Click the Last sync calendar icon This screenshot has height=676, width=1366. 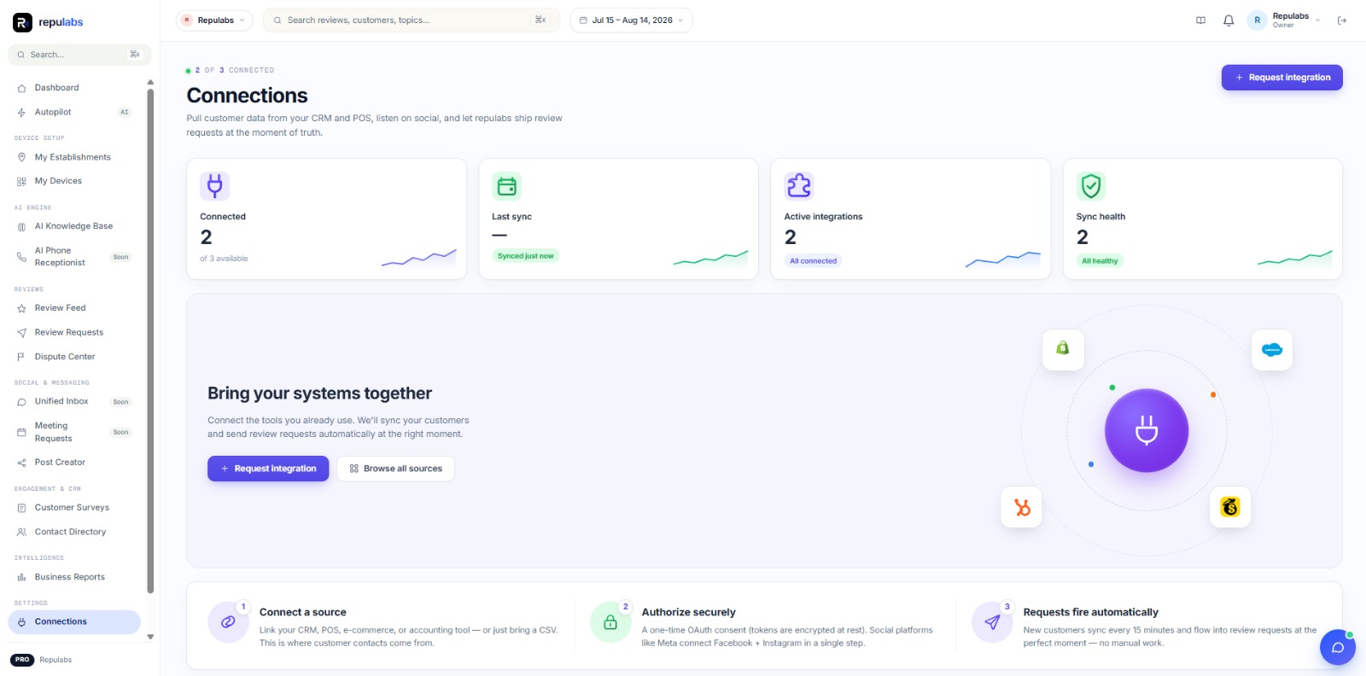tap(507, 186)
